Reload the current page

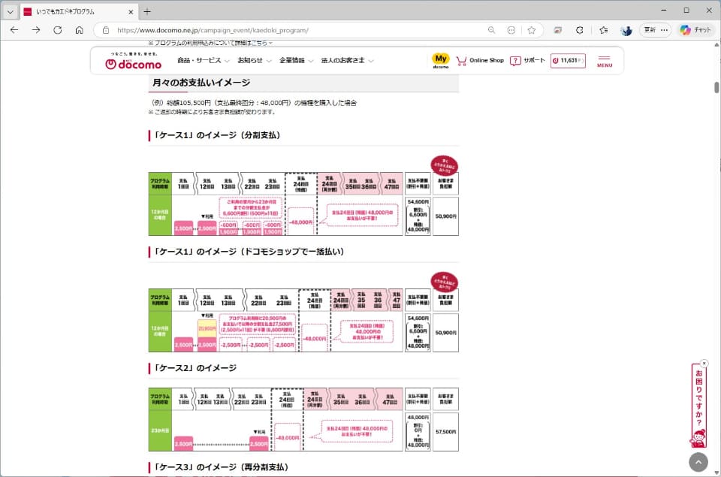(58, 30)
